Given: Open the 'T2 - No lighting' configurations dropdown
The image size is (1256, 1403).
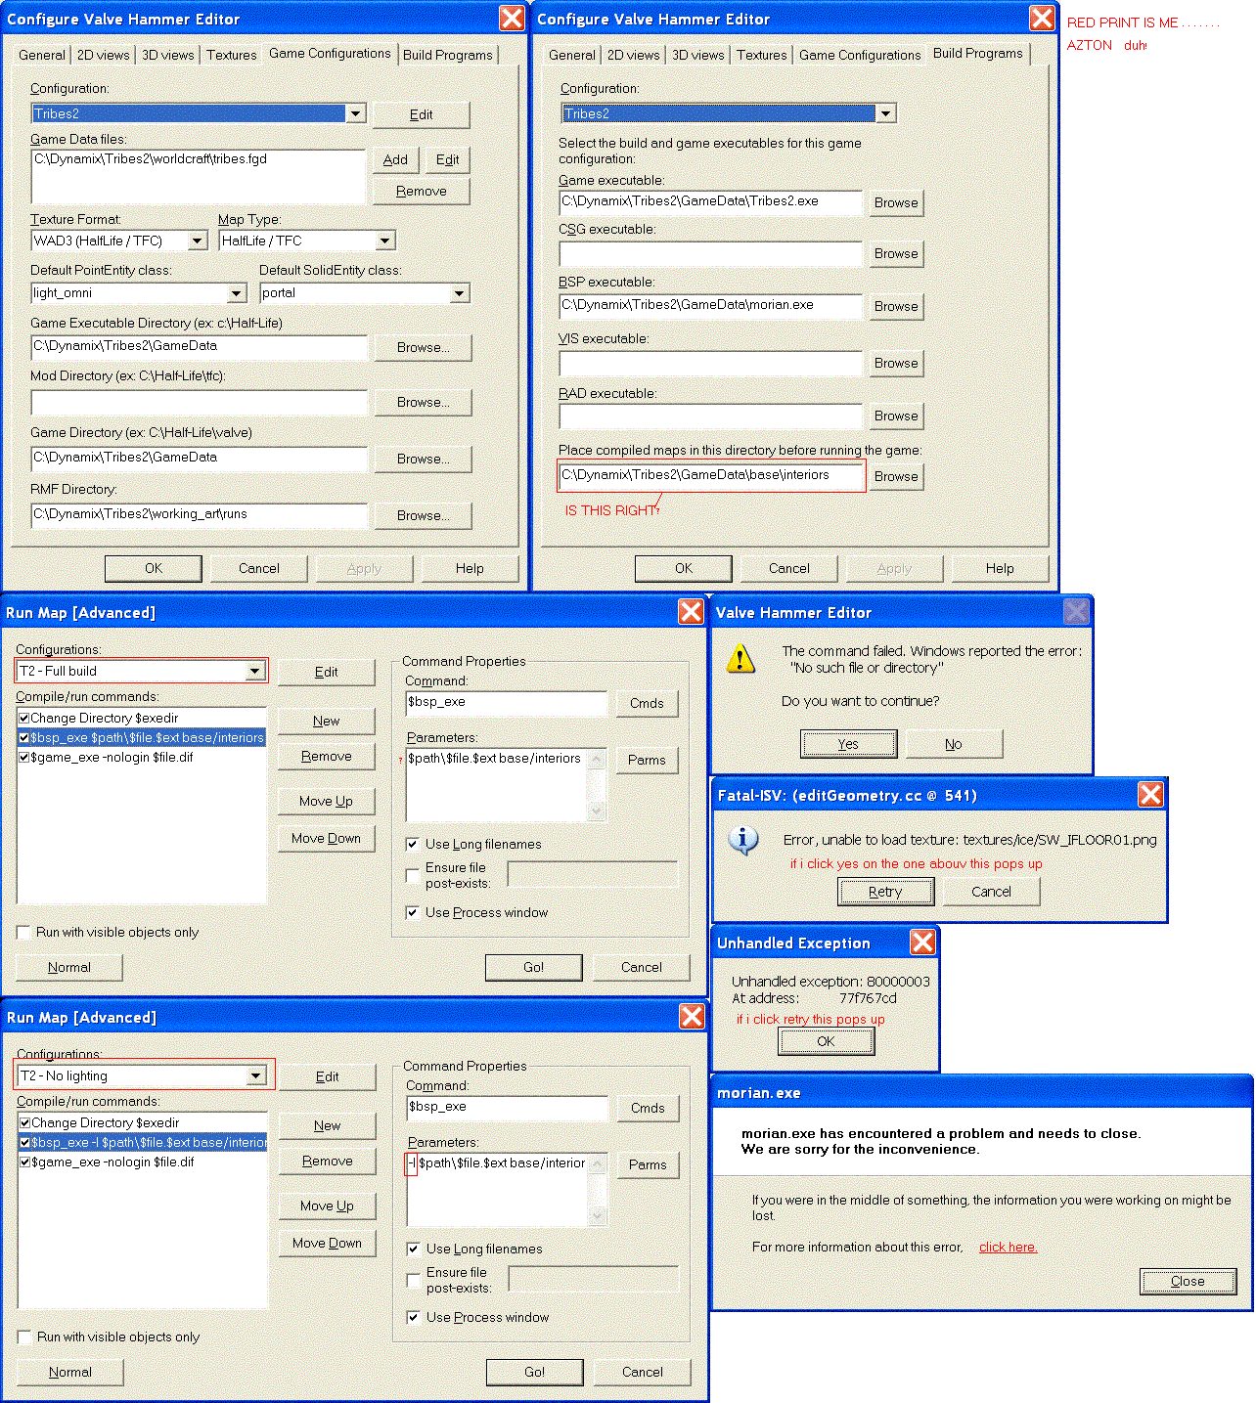Looking at the screenshot, I should tap(255, 1075).
